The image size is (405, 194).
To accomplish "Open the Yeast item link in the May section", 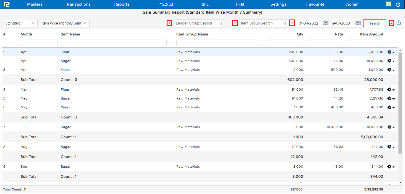I will tap(65, 107).
